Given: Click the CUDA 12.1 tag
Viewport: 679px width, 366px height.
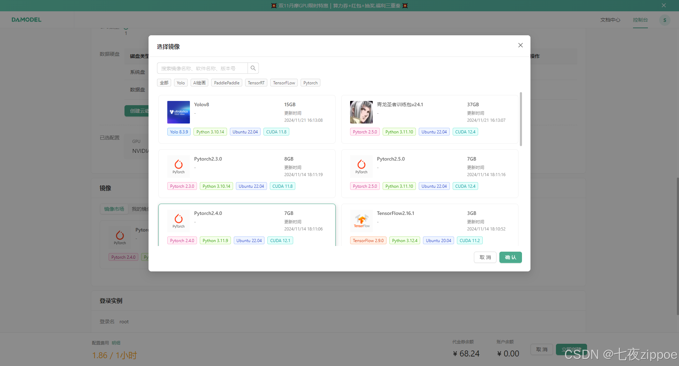Looking at the screenshot, I should (x=280, y=240).
